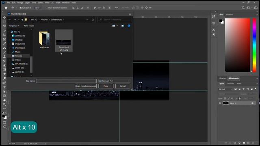Image resolution: width=260 pixels, height=146 pixels.
Task: Select the Hand tool
Action: coord(4,100)
